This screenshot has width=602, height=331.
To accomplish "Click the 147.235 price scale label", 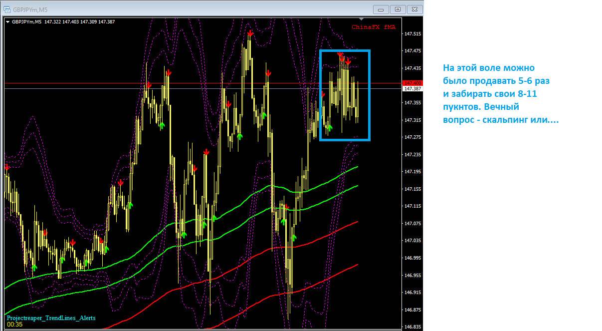I will 413,155.
